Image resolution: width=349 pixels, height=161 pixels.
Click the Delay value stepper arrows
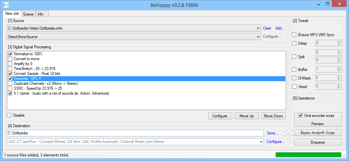(339, 43)
